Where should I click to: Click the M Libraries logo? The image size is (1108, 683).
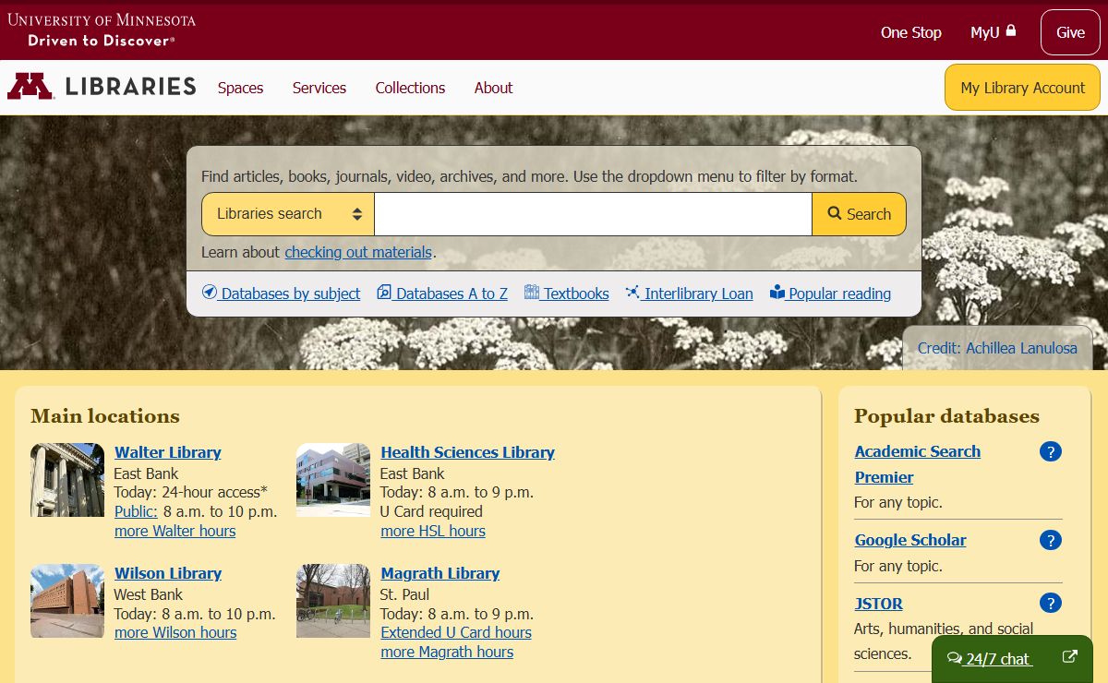pos(102,87)
